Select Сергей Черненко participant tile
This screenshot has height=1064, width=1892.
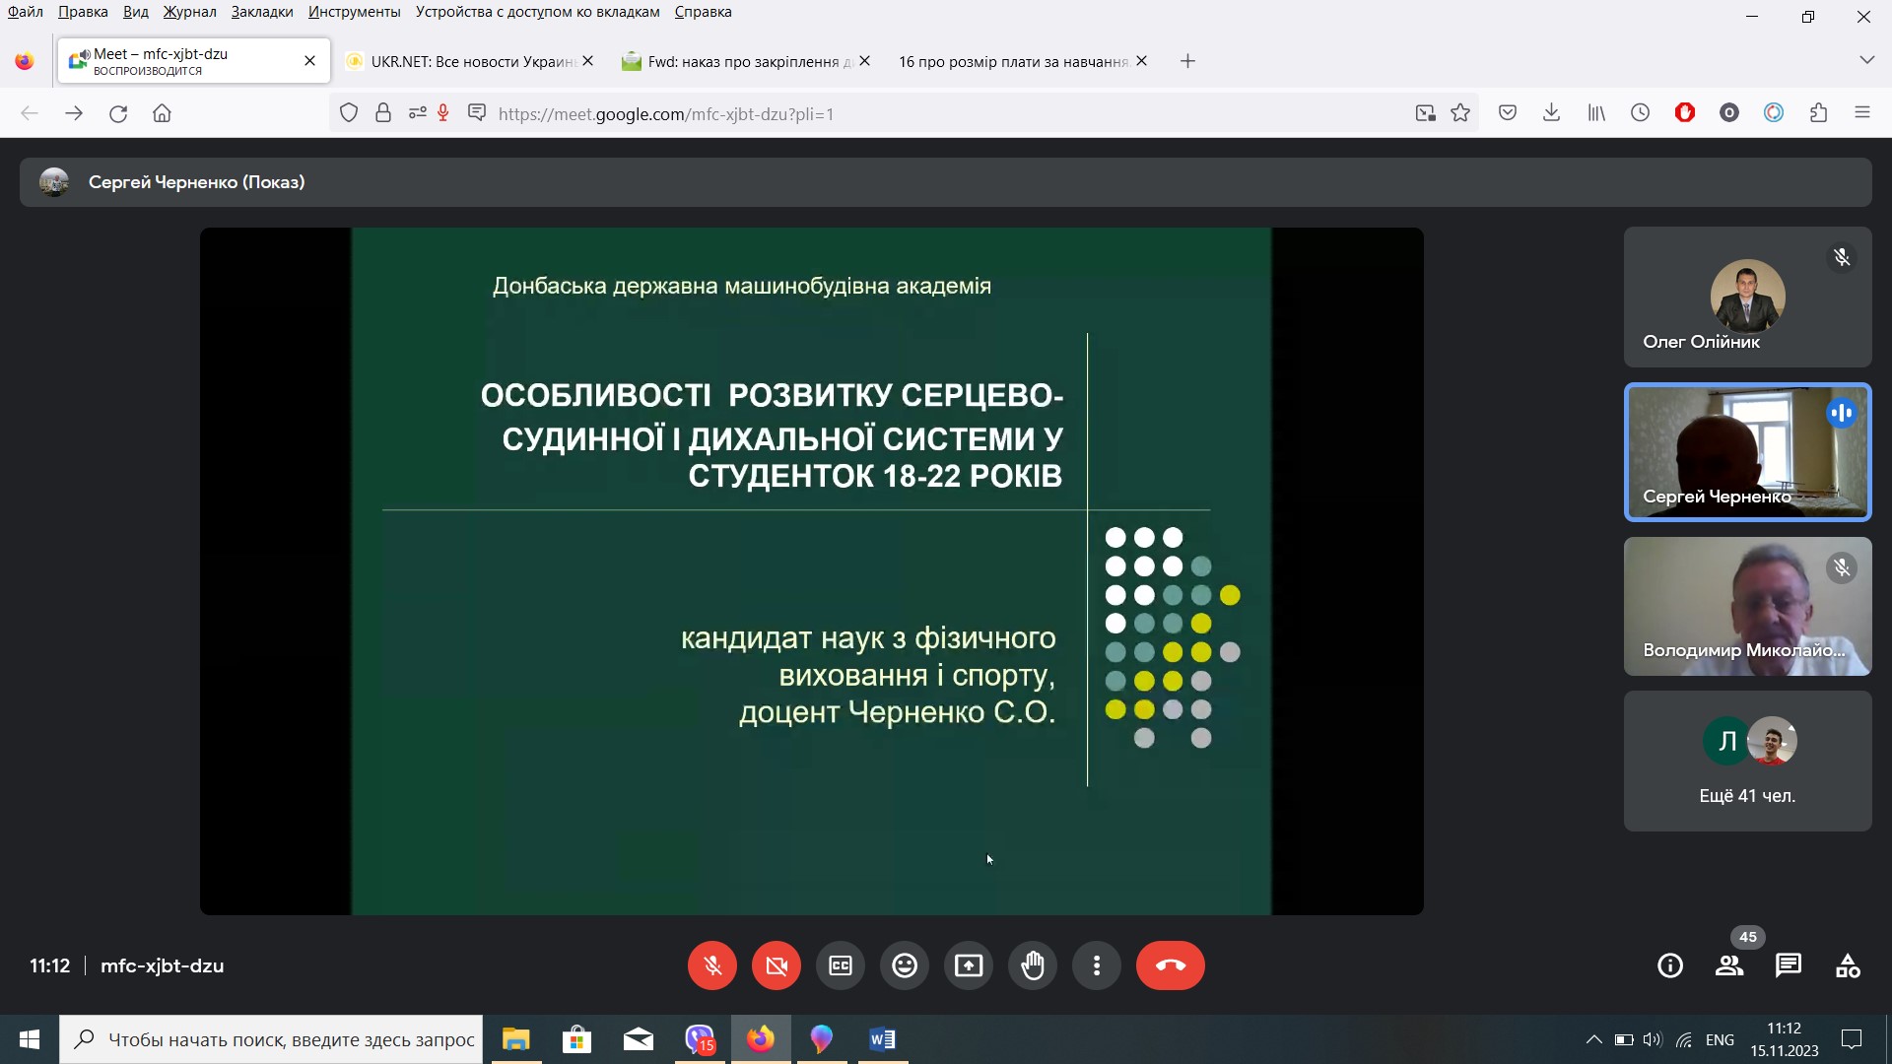[1748, 452]
